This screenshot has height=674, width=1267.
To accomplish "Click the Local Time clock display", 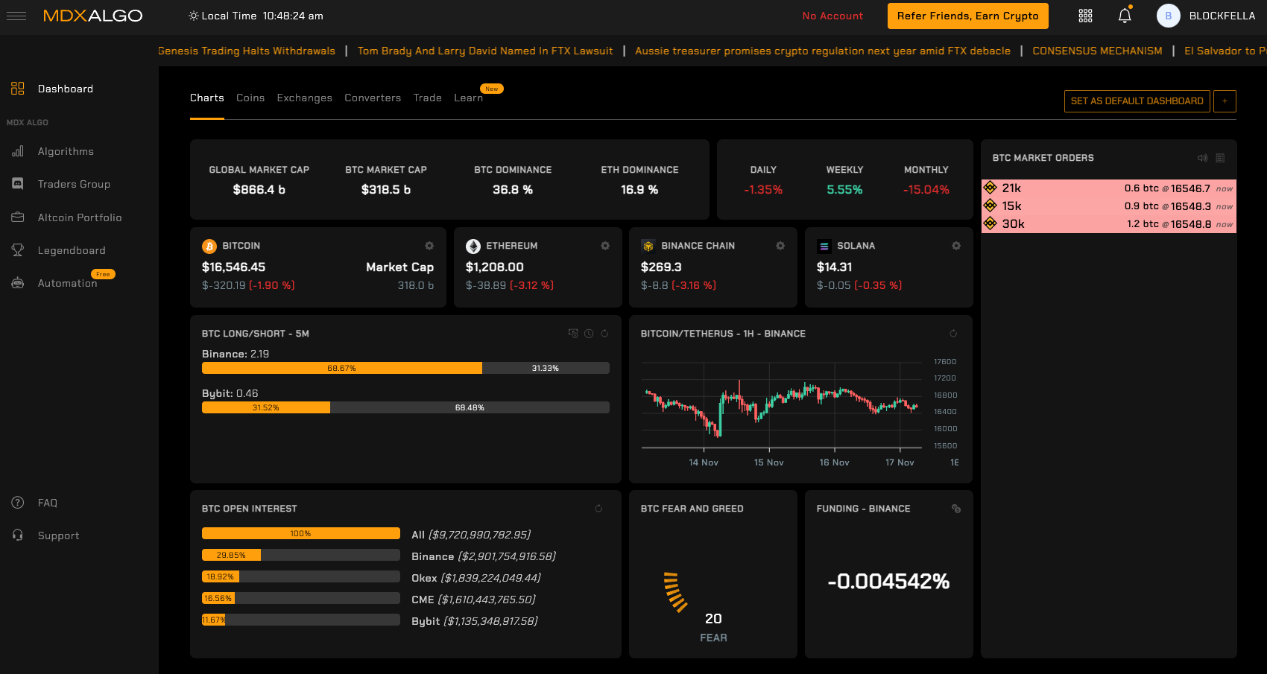I will [x=256, y=16].
